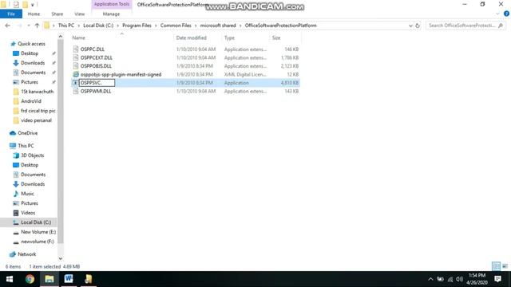This screenshot has height=287, width=511.
Task: Expand the address bar history dropdown
Action: coord(410,26)
